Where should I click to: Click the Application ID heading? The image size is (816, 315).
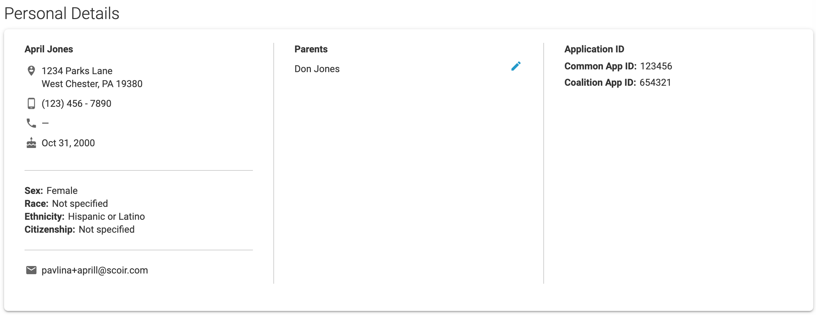(594, 49)
